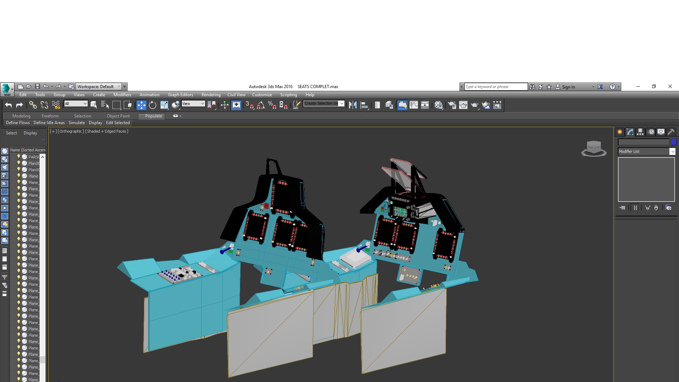Select the Select and Move tool
Screen dimensions: 679x382
point(141,105)
